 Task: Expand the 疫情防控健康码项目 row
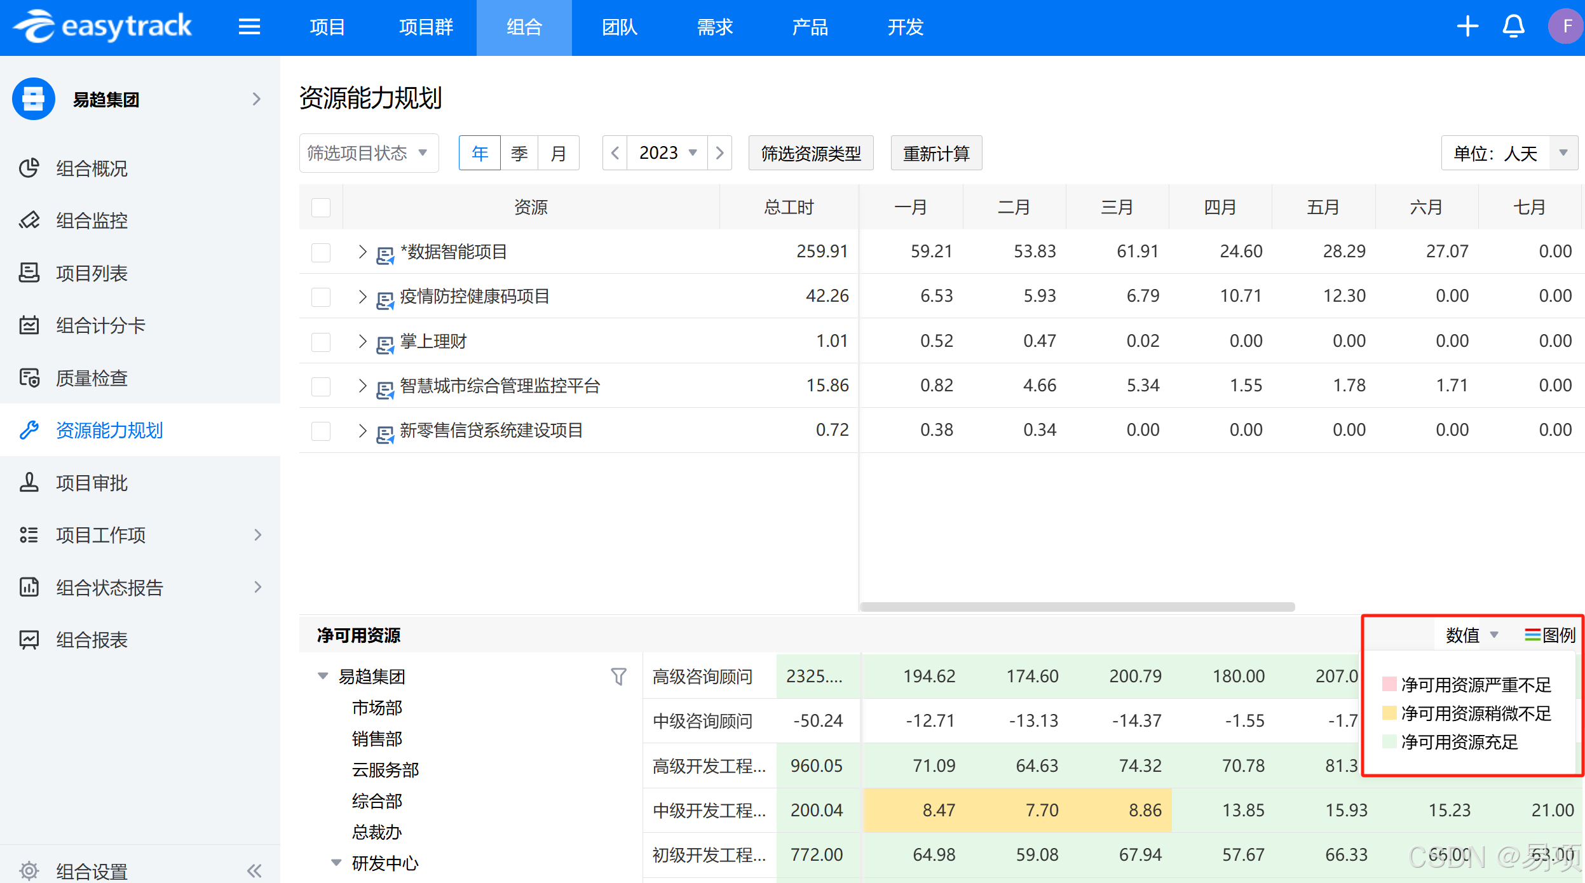(x=362, y=296)
